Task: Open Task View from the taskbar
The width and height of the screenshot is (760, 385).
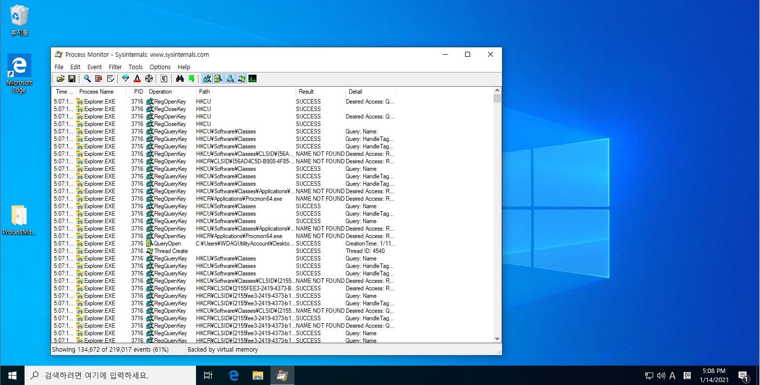Action: (209, 376)
